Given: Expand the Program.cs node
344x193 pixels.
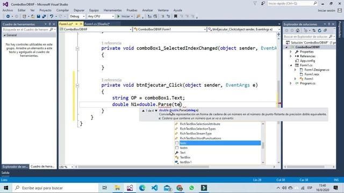Looking at the screenshot, I should point(291,84).
